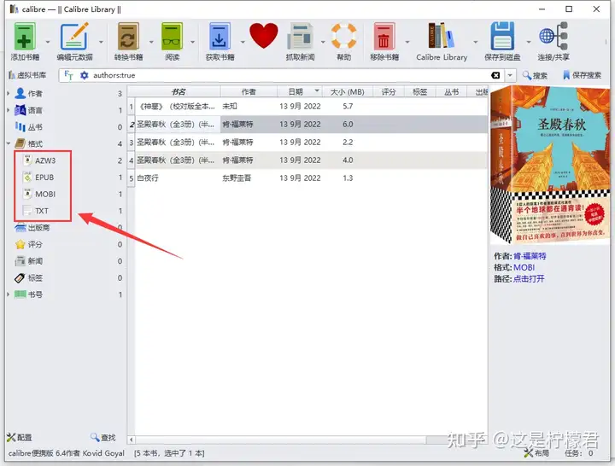Click the Convert books icon
Image resolution: width=615 pixels, height=466 pixels.
pos(128,36)
